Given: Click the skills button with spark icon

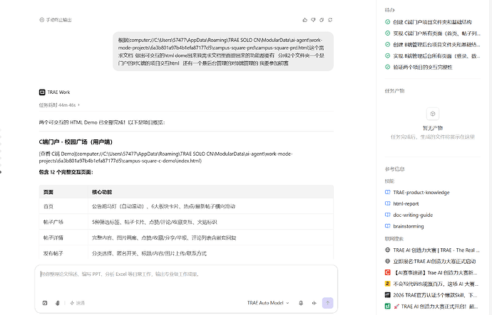Looking at the screenshot, I should point(78,303).
